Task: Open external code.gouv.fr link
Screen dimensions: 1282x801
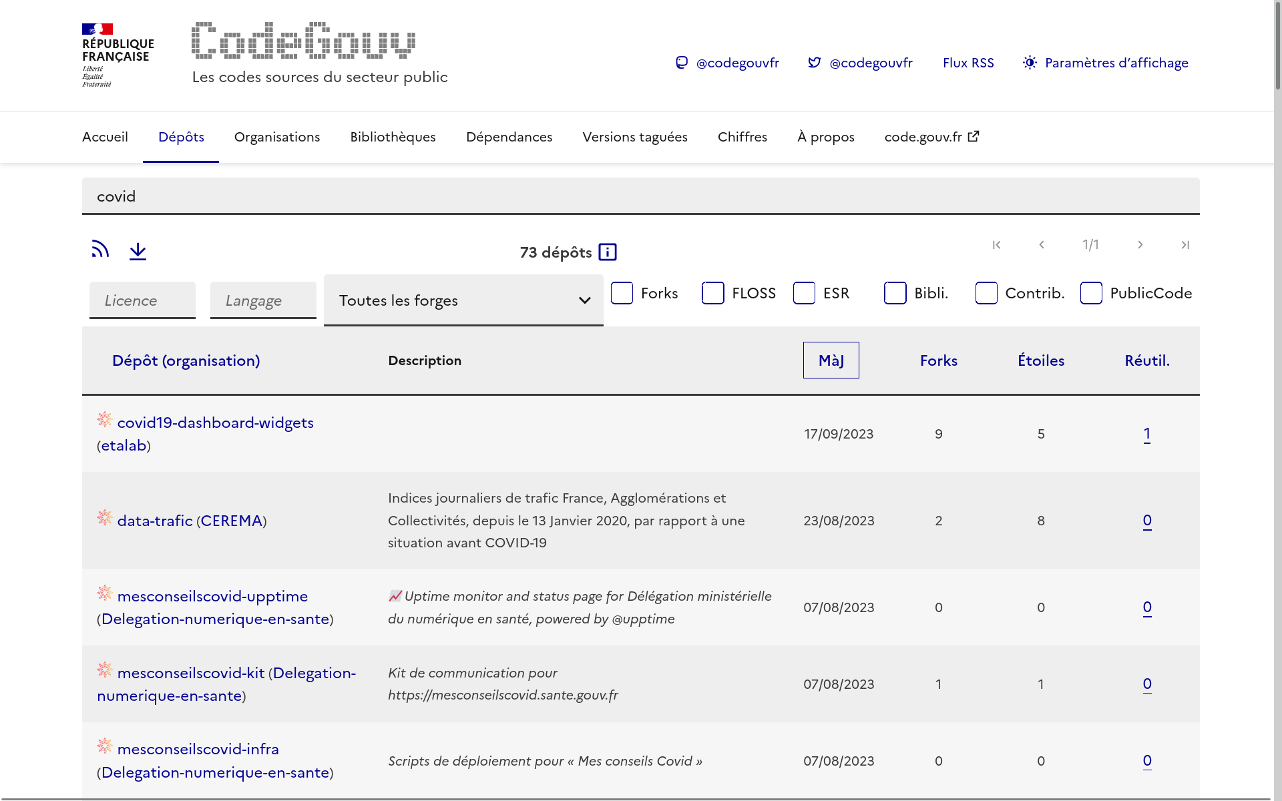Action: [x=932, y=137]
